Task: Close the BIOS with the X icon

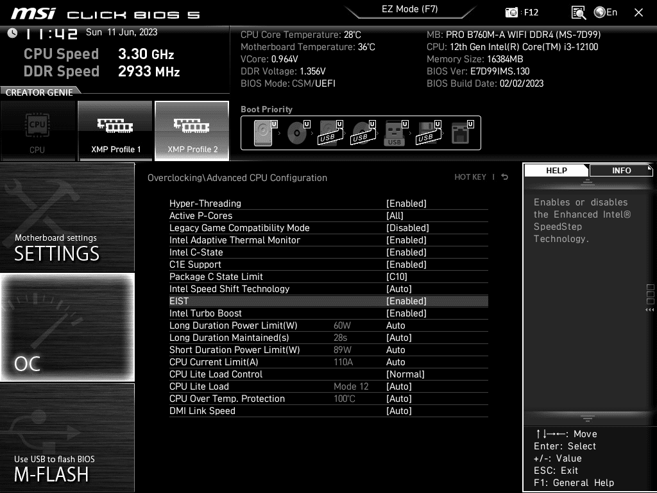Action: click(x=638, y=13)
